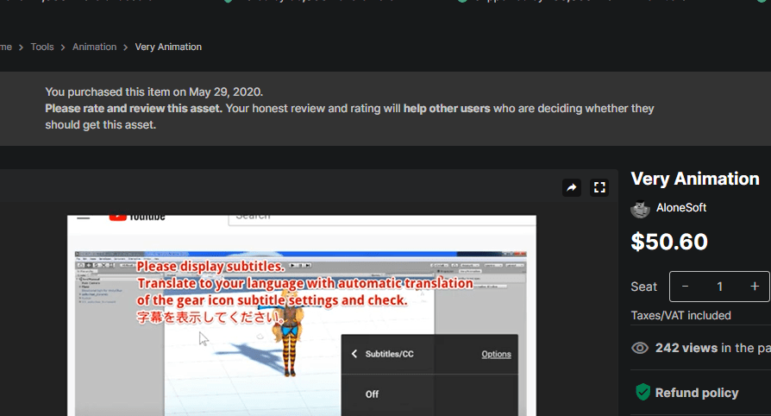Click the seat quantity number field
Viewport: 771px width, 416px height.
719,287
